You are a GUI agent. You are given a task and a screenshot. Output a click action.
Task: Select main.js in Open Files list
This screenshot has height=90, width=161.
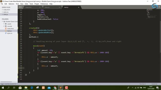click(6, 14)
